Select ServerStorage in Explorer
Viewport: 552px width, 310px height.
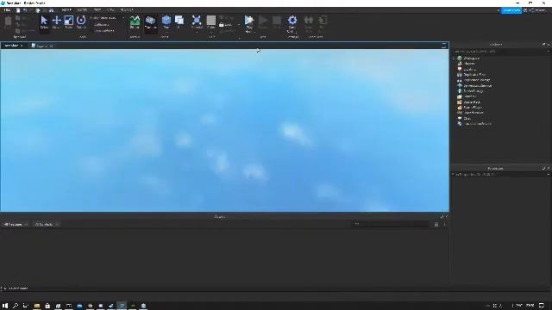[x=474, y=91]
